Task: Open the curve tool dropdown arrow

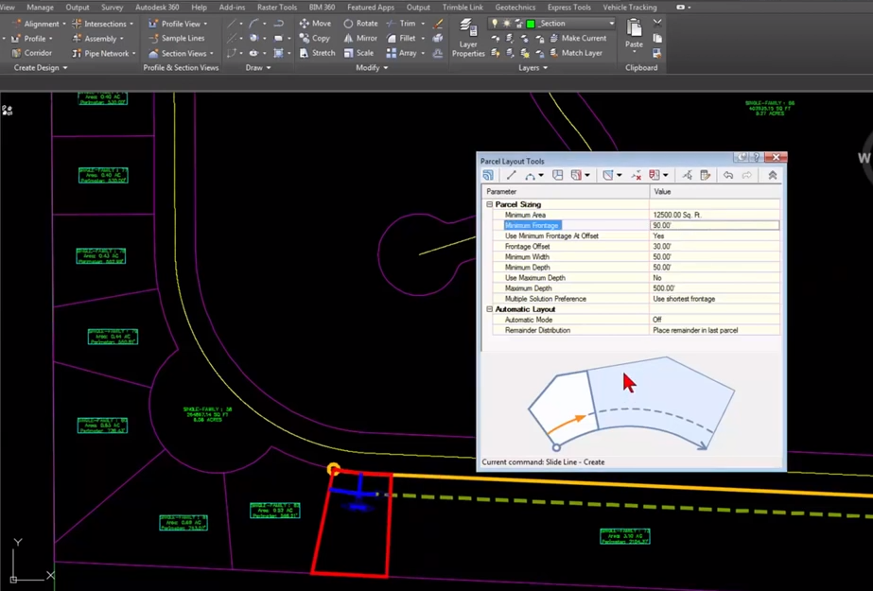Action: pos(541,176)
